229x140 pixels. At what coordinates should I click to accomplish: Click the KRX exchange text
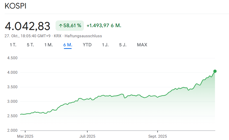click(x=57, y=36)
